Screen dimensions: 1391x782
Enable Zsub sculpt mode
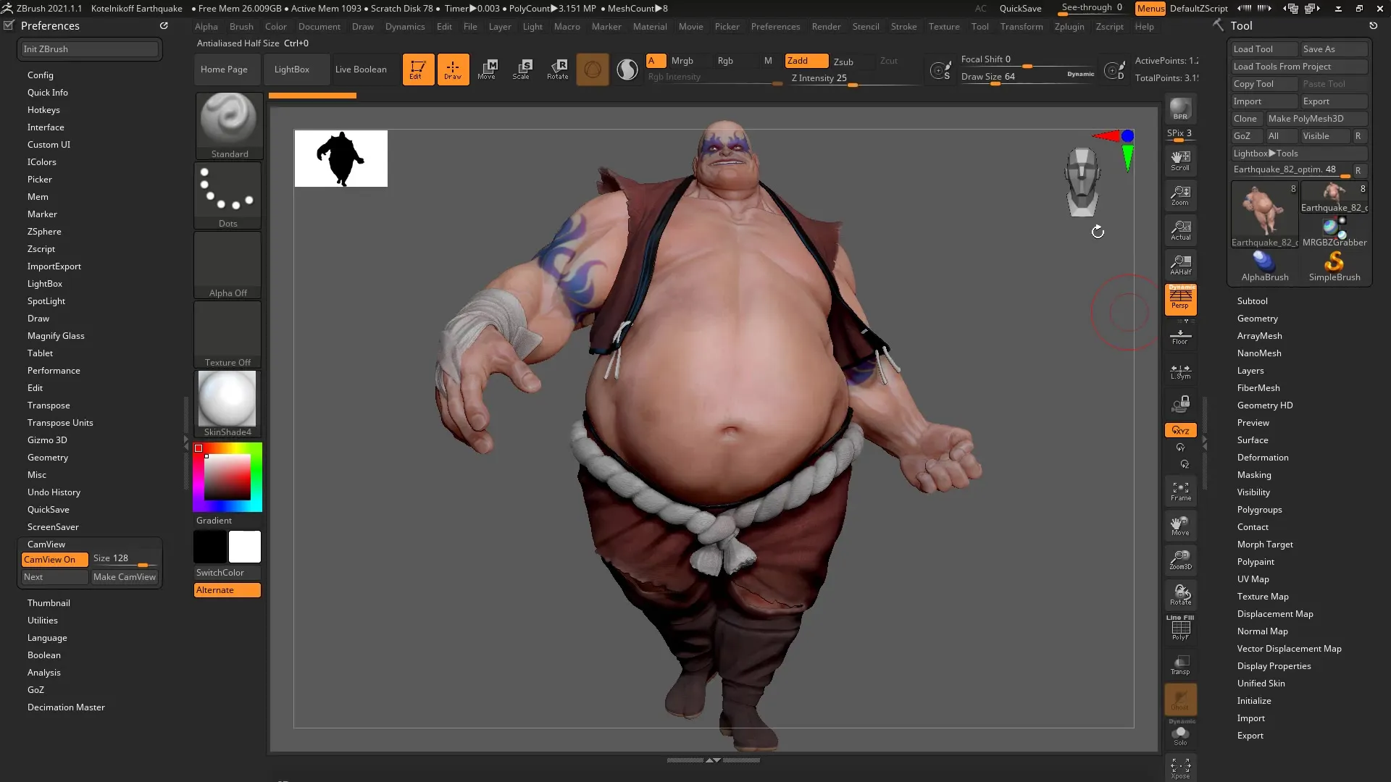843,62
